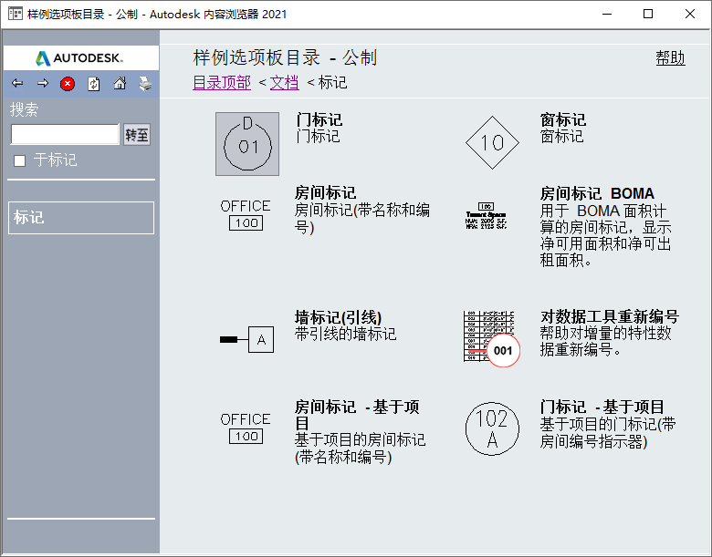Select the 标记 category in sidebar
This screenshot has width=712, height=557.
pyautogui.click(x=81, y=218)
